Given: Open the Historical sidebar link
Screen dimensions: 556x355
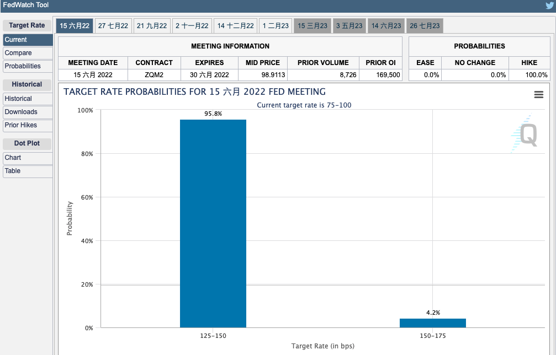Looking at the screenshot, I should pyautogui.click(x=28, y=99).
